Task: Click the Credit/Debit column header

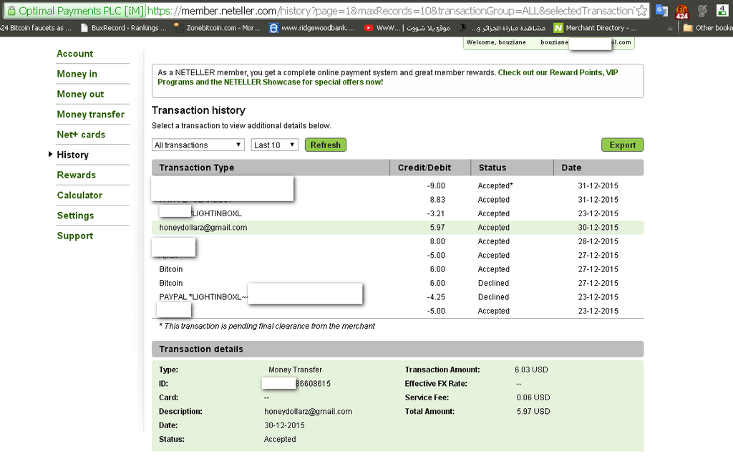Action: pos(424,168)
